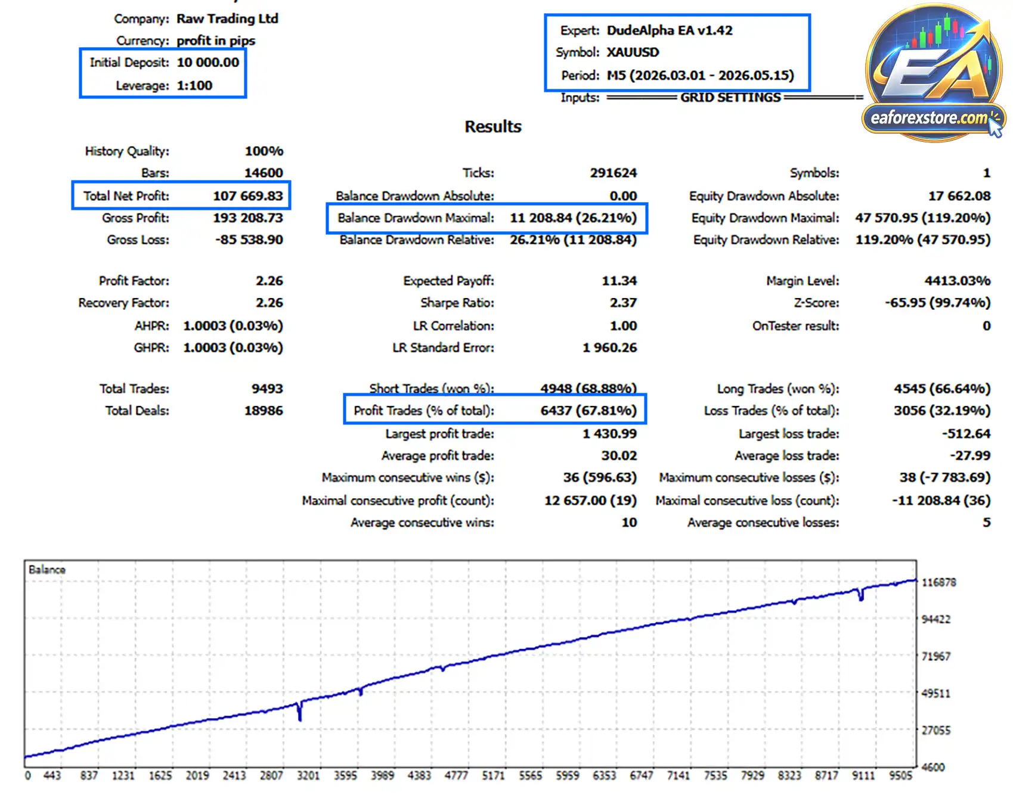The image size is (1013, 798).
Task: Click the Average loss trade value -27.99
Action: click(970, 455)
